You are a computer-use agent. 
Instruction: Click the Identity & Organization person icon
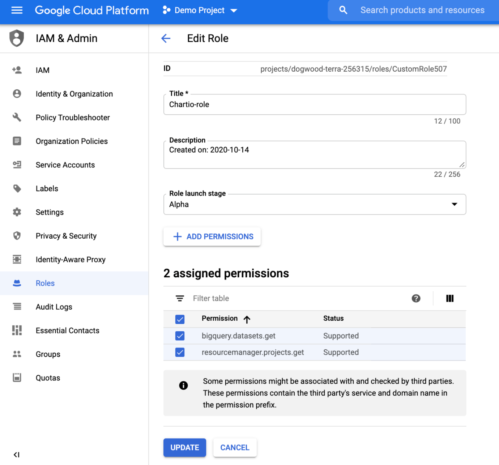point(17,94)
